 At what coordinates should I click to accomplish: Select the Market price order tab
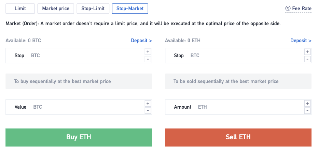click(56, 9)
